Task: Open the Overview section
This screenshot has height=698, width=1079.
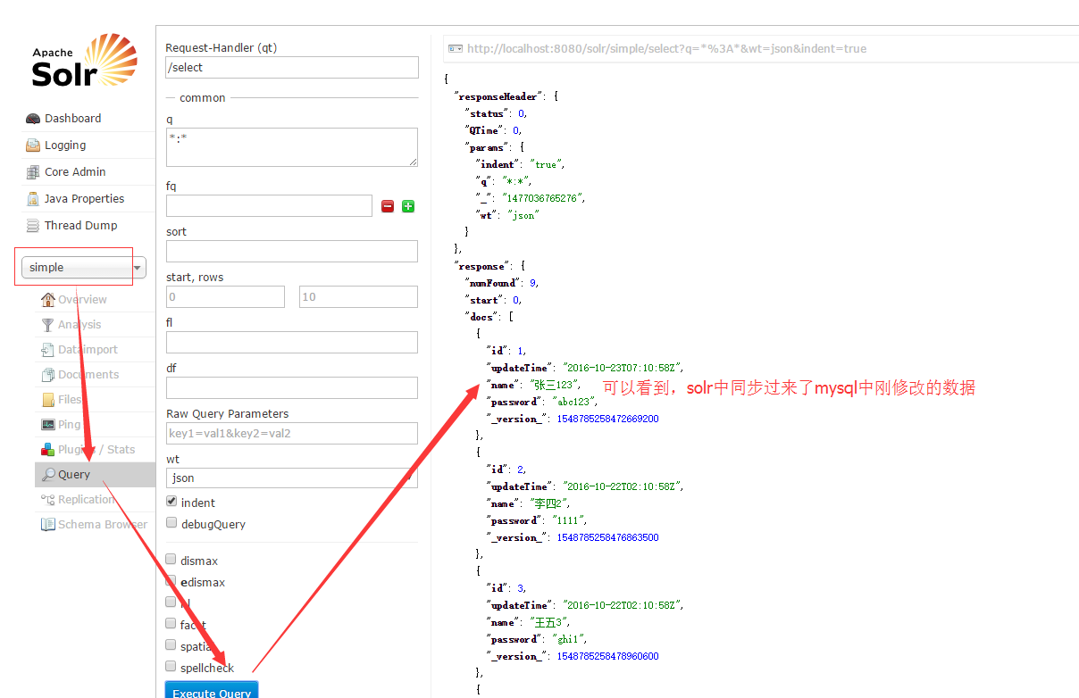Action: click(82, 299)
